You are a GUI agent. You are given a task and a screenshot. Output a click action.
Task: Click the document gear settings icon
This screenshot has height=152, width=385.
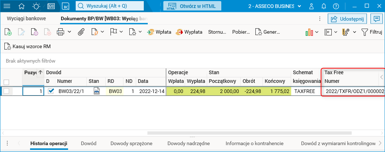(x=133, y=32)
